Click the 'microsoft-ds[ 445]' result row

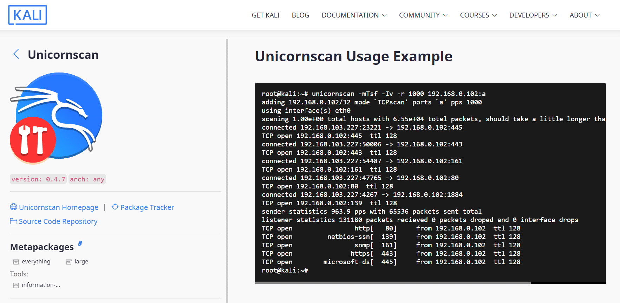(391, 262)
